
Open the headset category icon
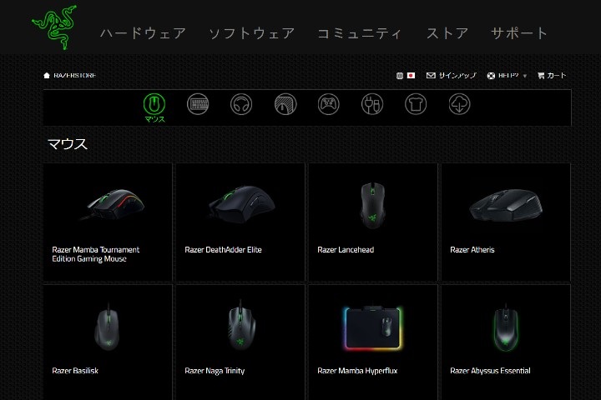click(241, 103)
